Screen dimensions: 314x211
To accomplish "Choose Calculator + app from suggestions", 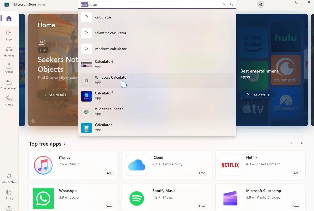I will (x=105, y=127).
